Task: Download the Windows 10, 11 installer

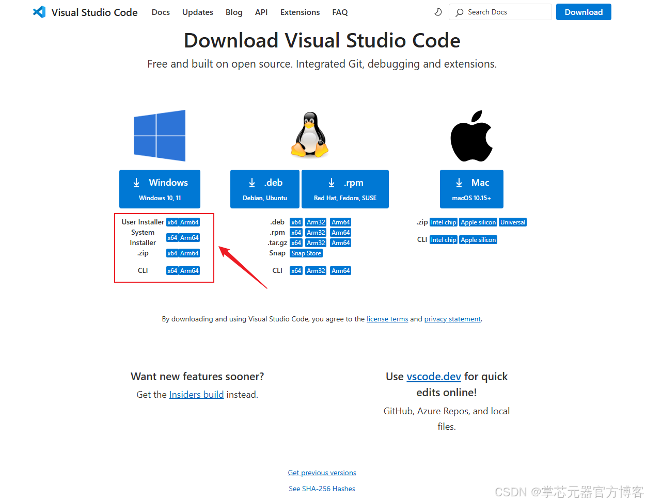Action: point(160,189)
